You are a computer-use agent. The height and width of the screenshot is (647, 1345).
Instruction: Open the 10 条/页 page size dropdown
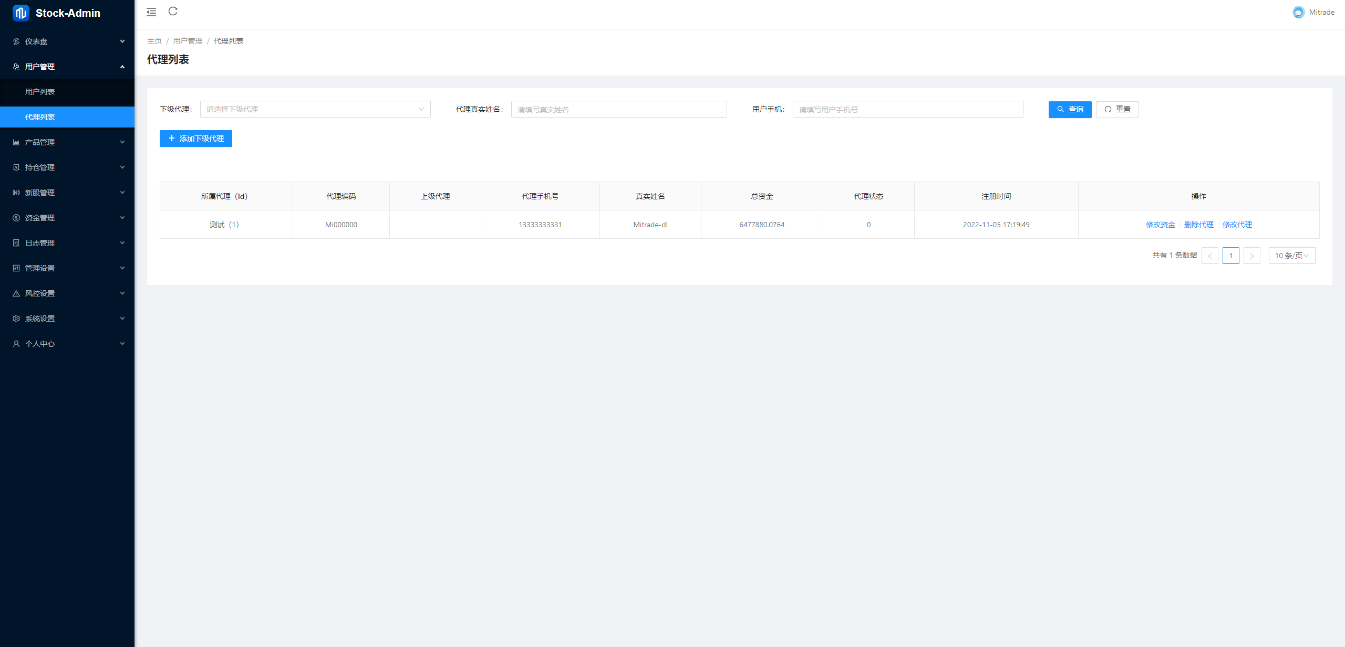(1291, 256)
